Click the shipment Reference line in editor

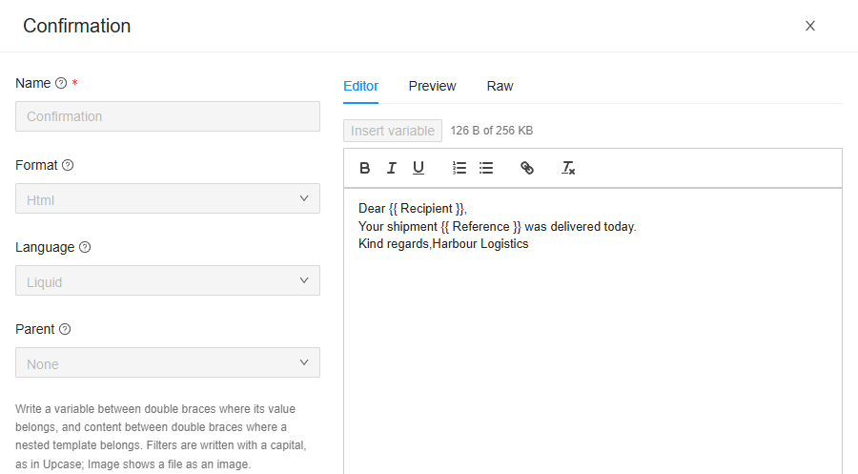[497, 227]
